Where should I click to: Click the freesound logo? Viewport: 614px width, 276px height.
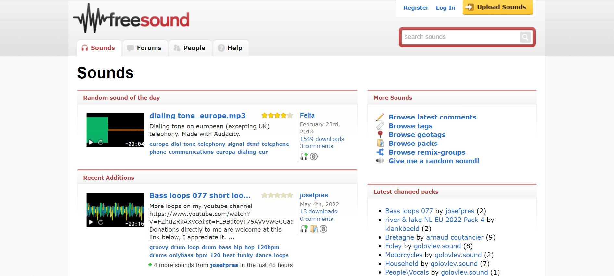tap(132, 19)
